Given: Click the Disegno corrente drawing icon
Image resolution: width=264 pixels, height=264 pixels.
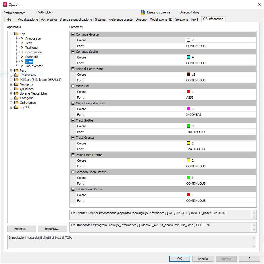Looking at the screenshot, I should [x=143, y=13].
